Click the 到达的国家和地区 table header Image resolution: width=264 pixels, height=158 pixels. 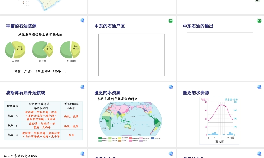click(x=71, y=106)
